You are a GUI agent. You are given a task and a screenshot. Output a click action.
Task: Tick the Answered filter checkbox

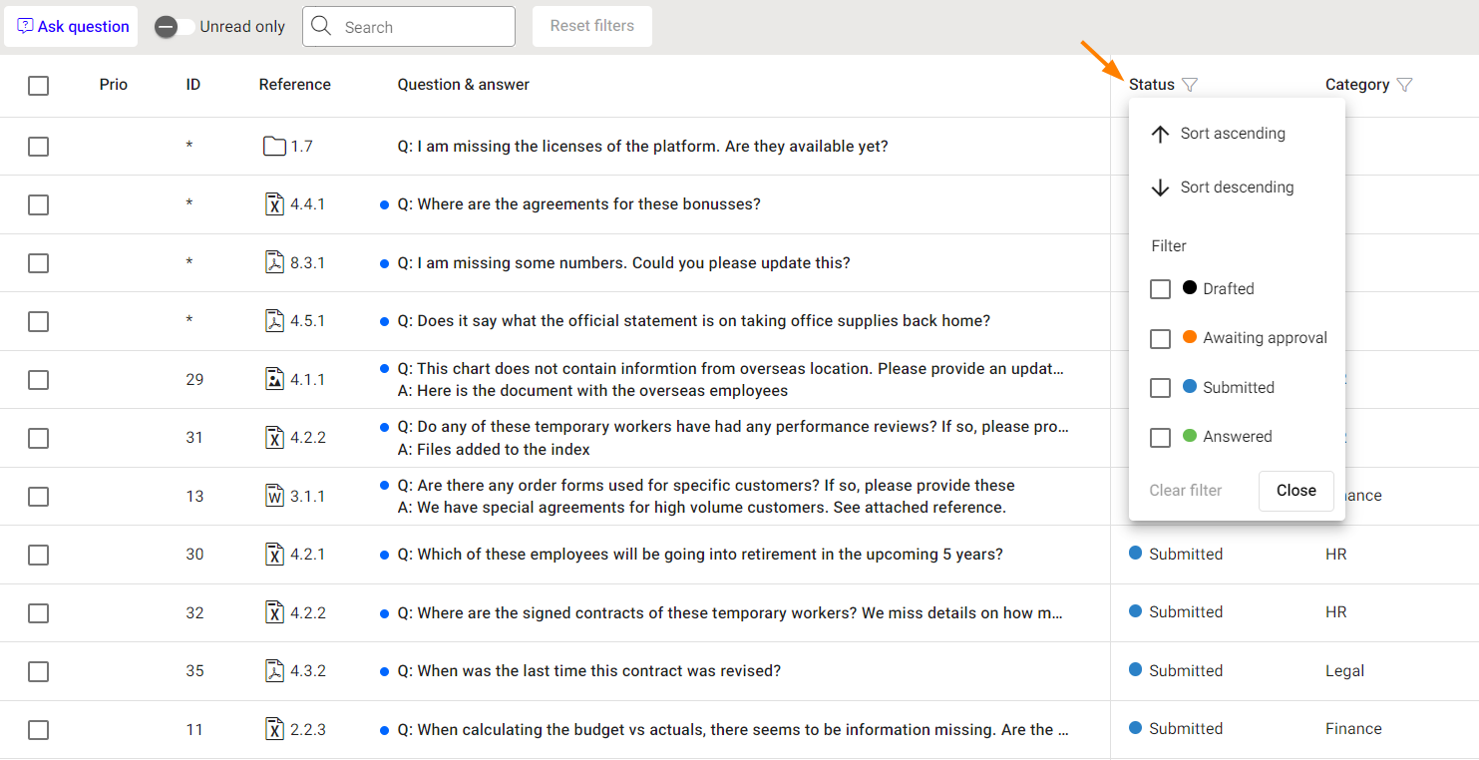1160,437
